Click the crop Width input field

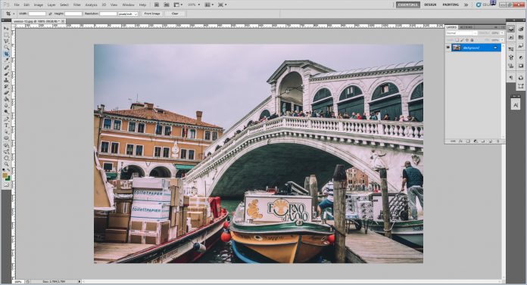click(37, 14)
